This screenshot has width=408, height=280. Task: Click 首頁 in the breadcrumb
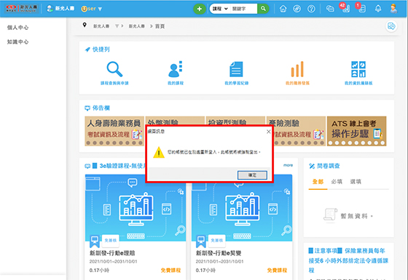pyautogui.click(x=160, y=26)
